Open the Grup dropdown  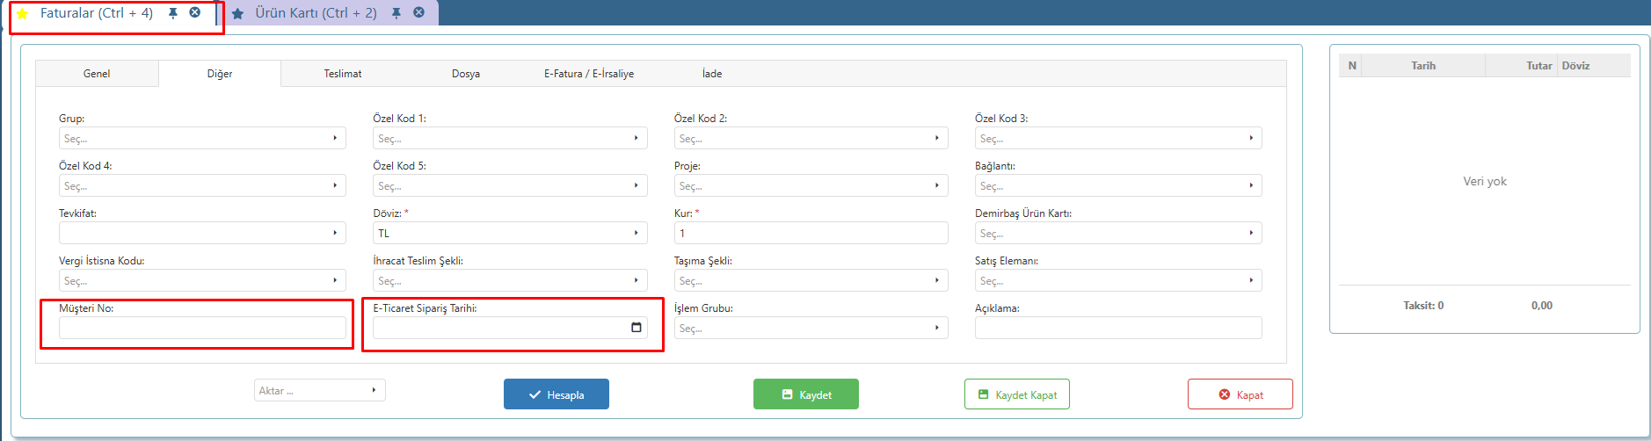202,138
